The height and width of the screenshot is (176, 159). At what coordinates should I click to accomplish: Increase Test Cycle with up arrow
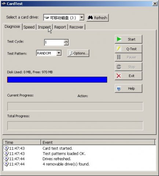[66, 41]
